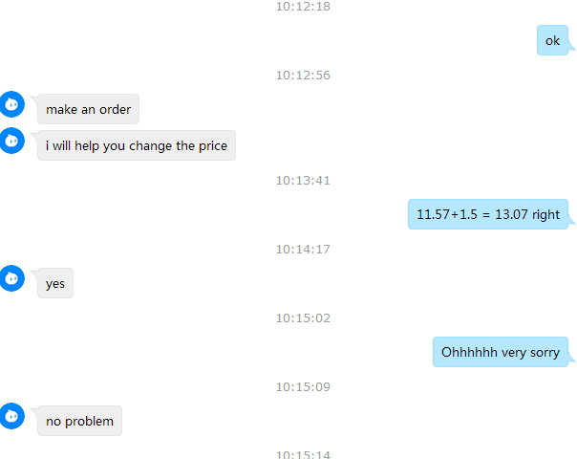Screen dimensions: 577x459
Task: Click the '11.57+1.5 = 13.07 right' message
Action: pyautogui.click(x=488, y=214)
